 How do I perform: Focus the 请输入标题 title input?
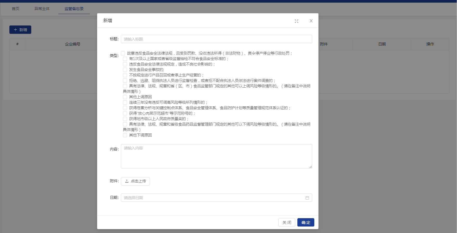216,39
